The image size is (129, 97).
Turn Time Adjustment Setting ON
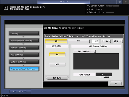[x=56, y=41]
